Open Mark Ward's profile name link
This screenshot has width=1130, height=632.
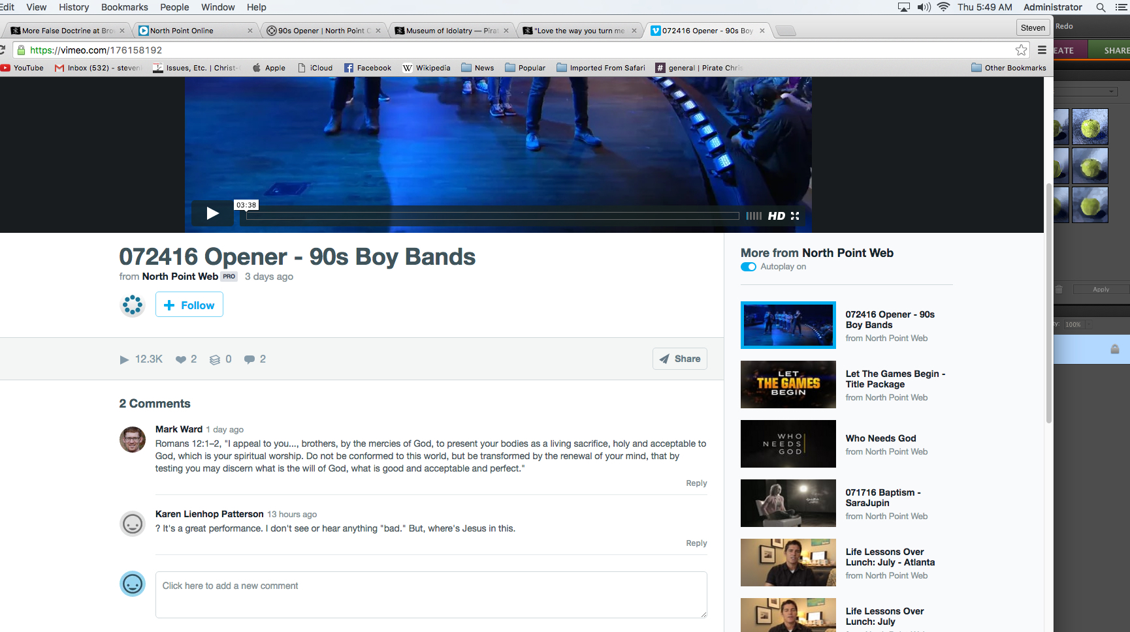179,429
